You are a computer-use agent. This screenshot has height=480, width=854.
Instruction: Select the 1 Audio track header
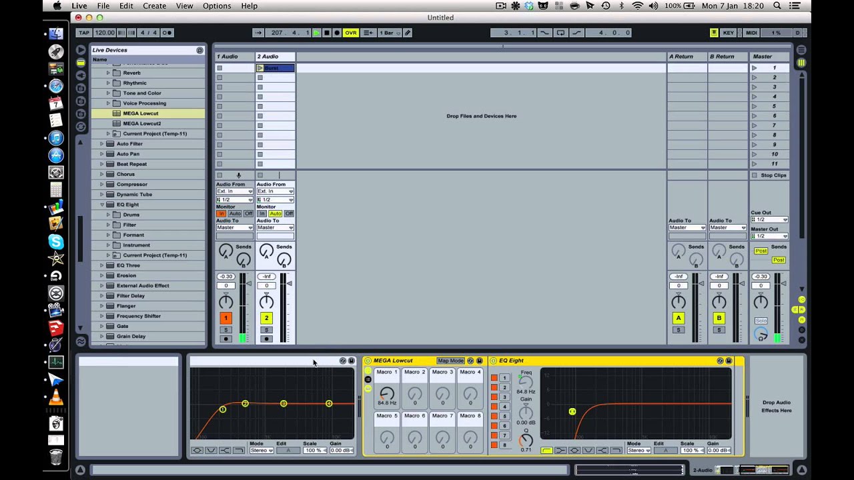(x=234, y=57)
